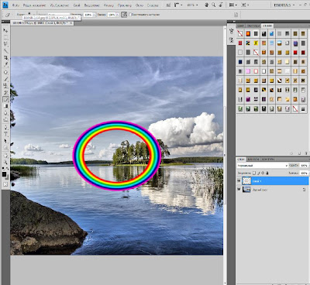Click the layer Opacity value field

(304, 165)
